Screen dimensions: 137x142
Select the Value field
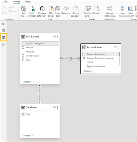point(40,60)
